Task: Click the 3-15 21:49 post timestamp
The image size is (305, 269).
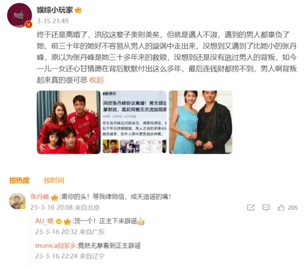Action: [x=53, y=21]
